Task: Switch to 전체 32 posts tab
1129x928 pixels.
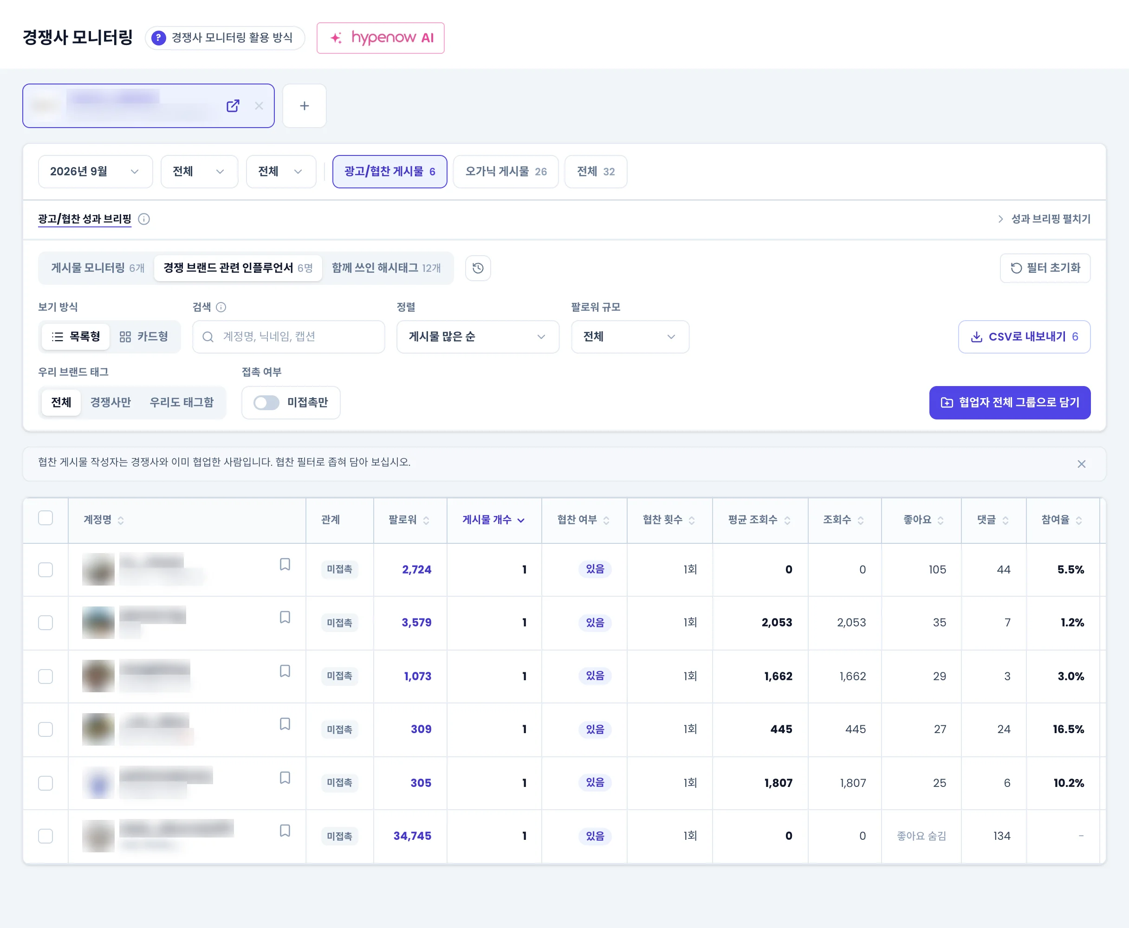Action: pos(596,172)
